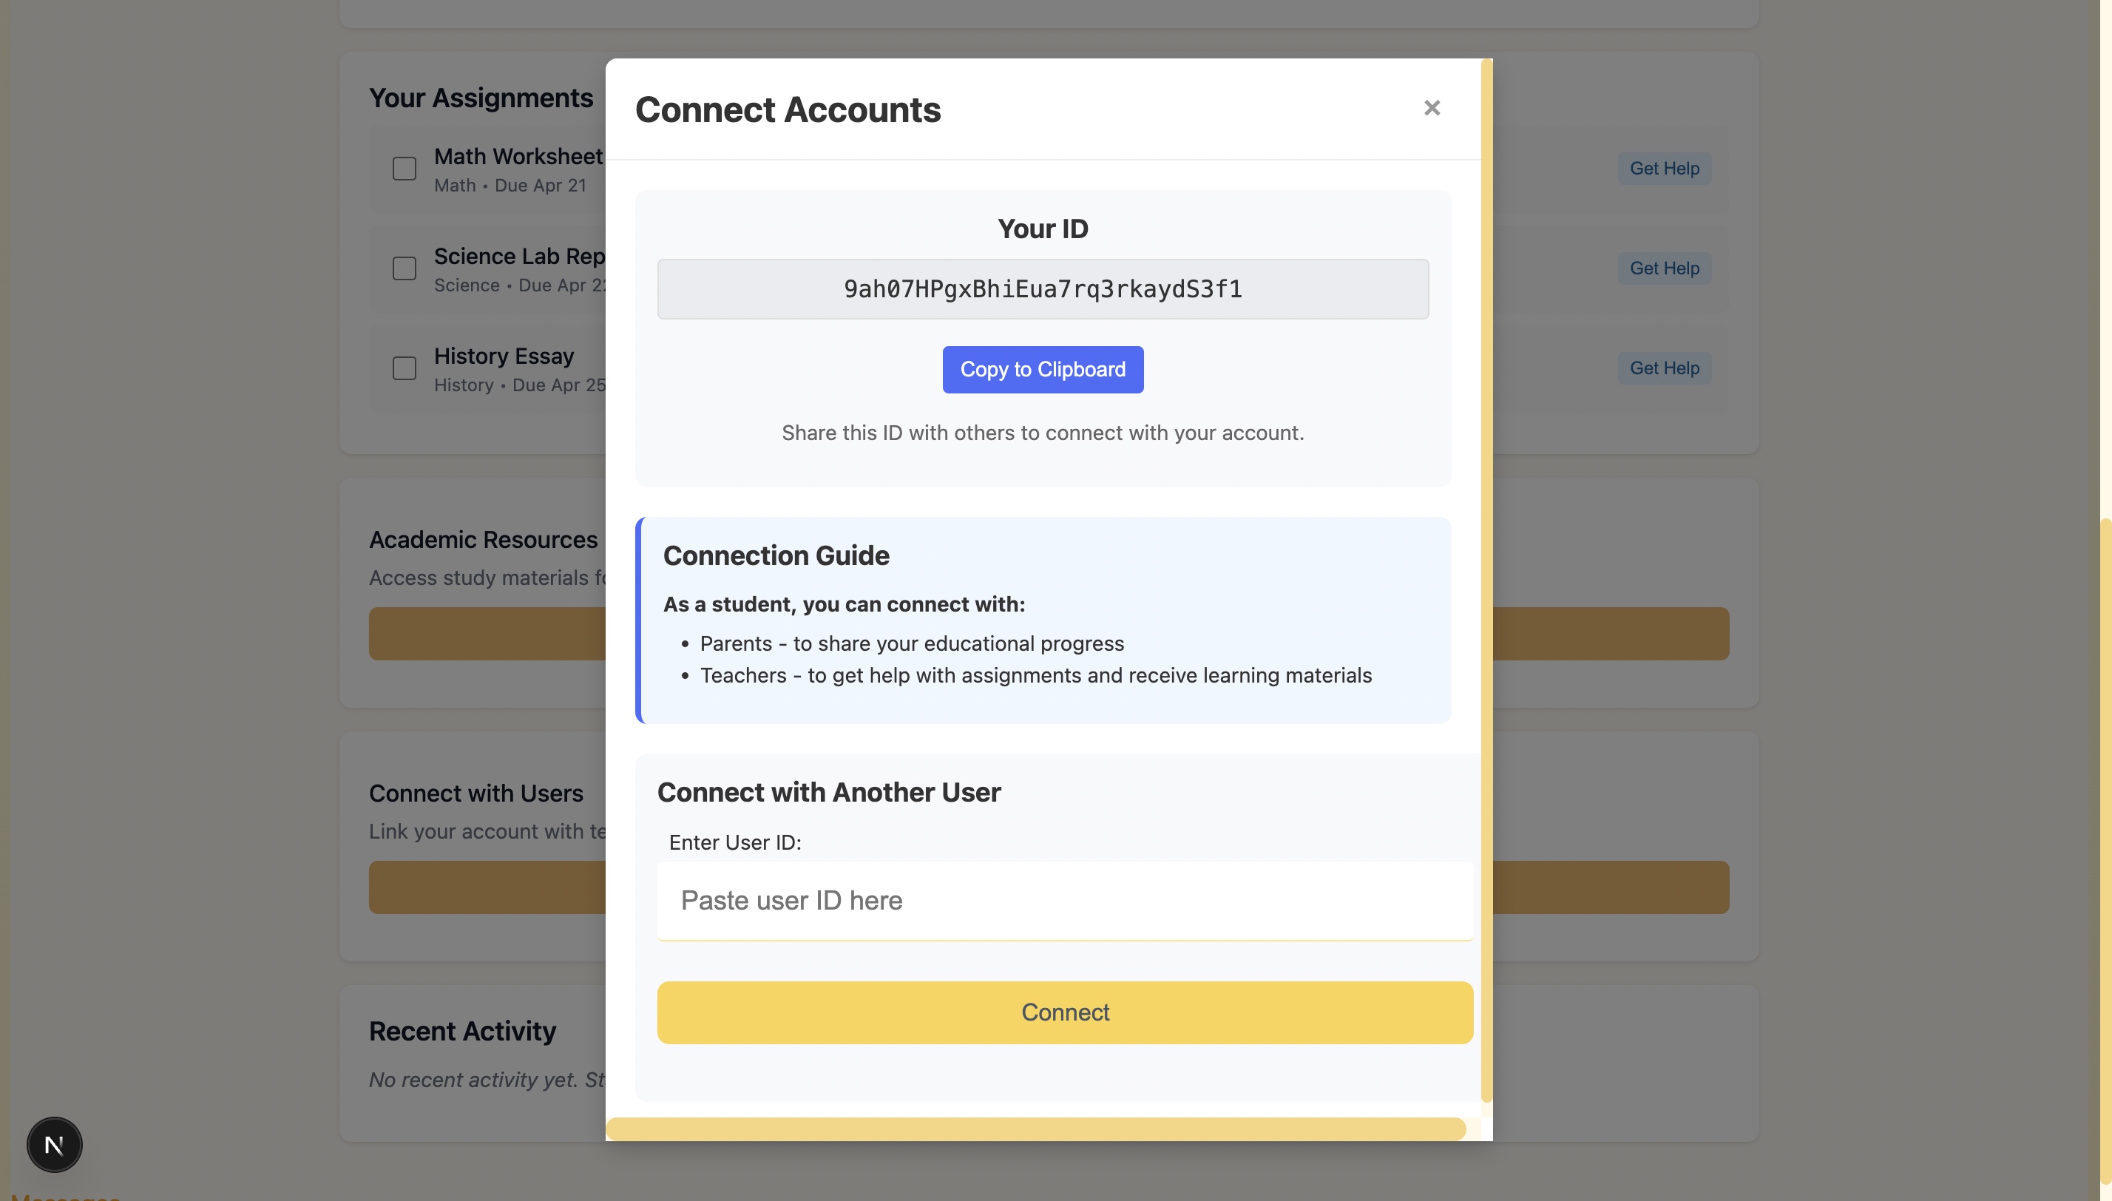
Task: Close the Connect Accounts dialog
Action: click(x=1432, y=108)
